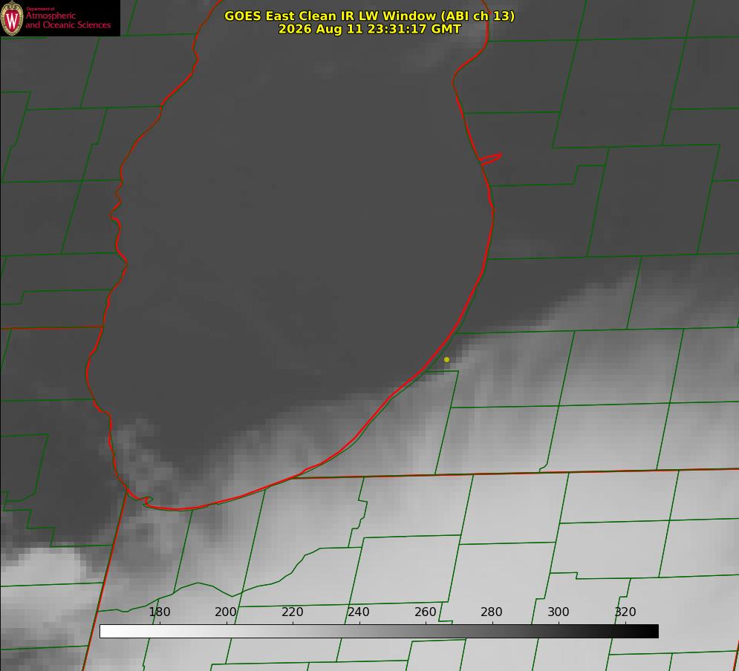Click the small 'Department of' text

40,8
